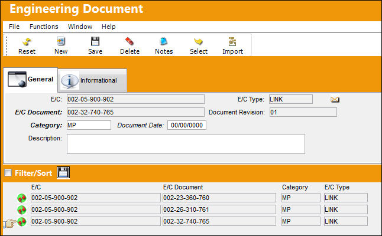
Task: Click the E/C Type field showing LINK
Action: click(x=291, y=99)
